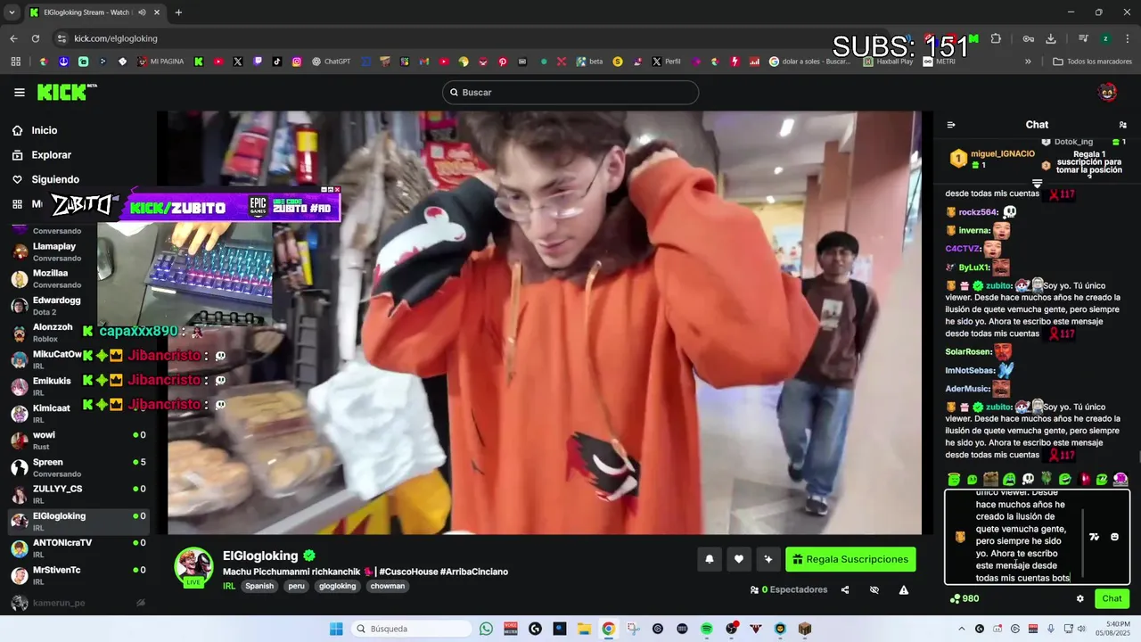Click the glogloking tag
The width and height of the screenshot is (1141, 642).
coord(337,586)
